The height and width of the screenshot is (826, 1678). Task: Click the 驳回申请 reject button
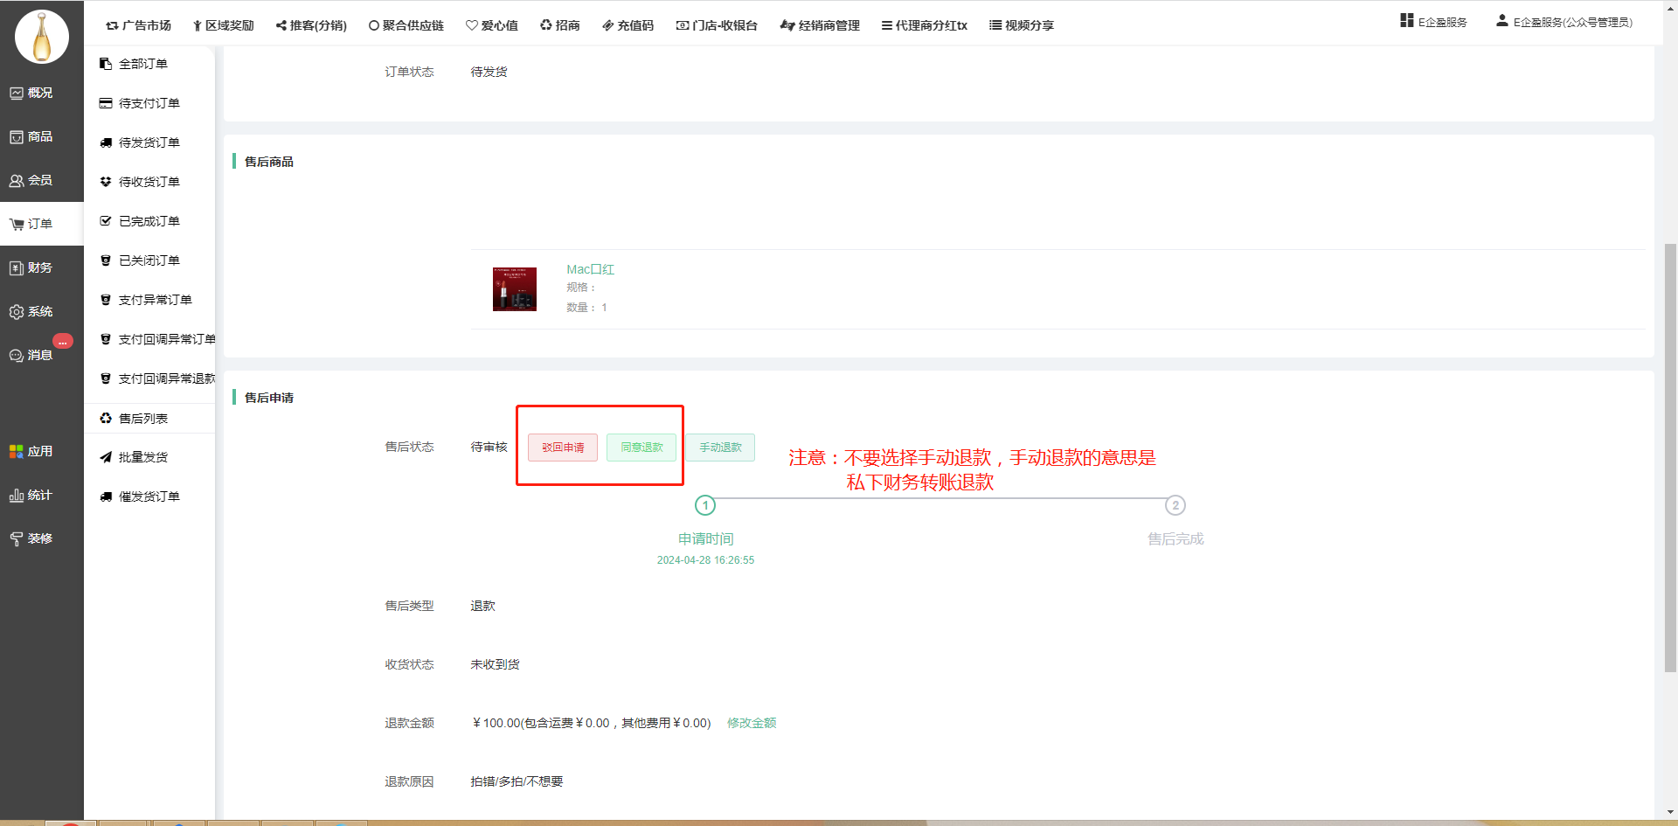coord(562,448)
